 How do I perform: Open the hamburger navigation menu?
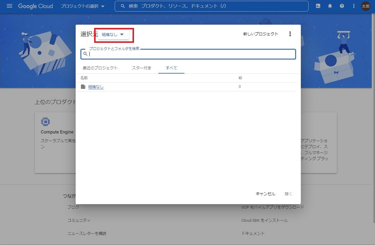(10, 6)
